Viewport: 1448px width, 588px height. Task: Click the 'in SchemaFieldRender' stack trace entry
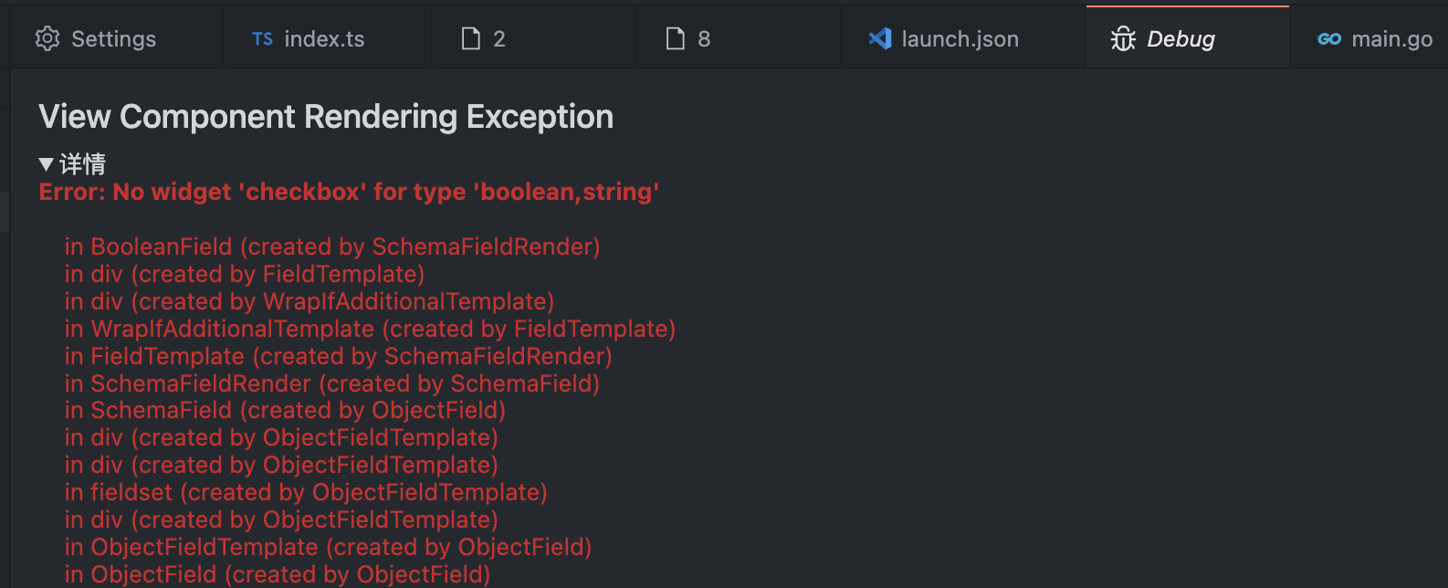pos(331,383)
